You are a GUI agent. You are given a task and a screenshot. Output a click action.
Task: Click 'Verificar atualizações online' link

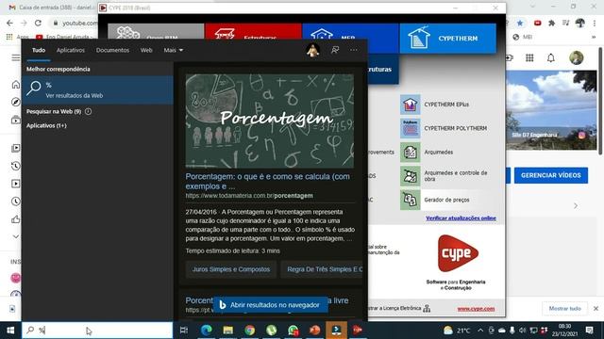click(x=461, y=218)
